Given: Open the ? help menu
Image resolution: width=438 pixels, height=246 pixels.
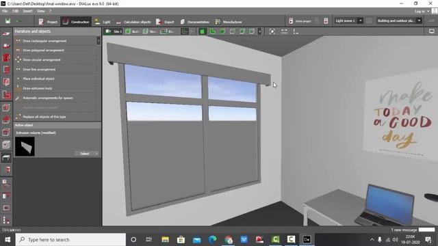Looking at the screenshot, I should (x=50, y=11).
